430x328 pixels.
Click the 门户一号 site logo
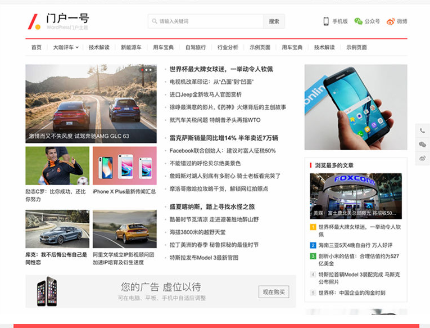[58, 21]
